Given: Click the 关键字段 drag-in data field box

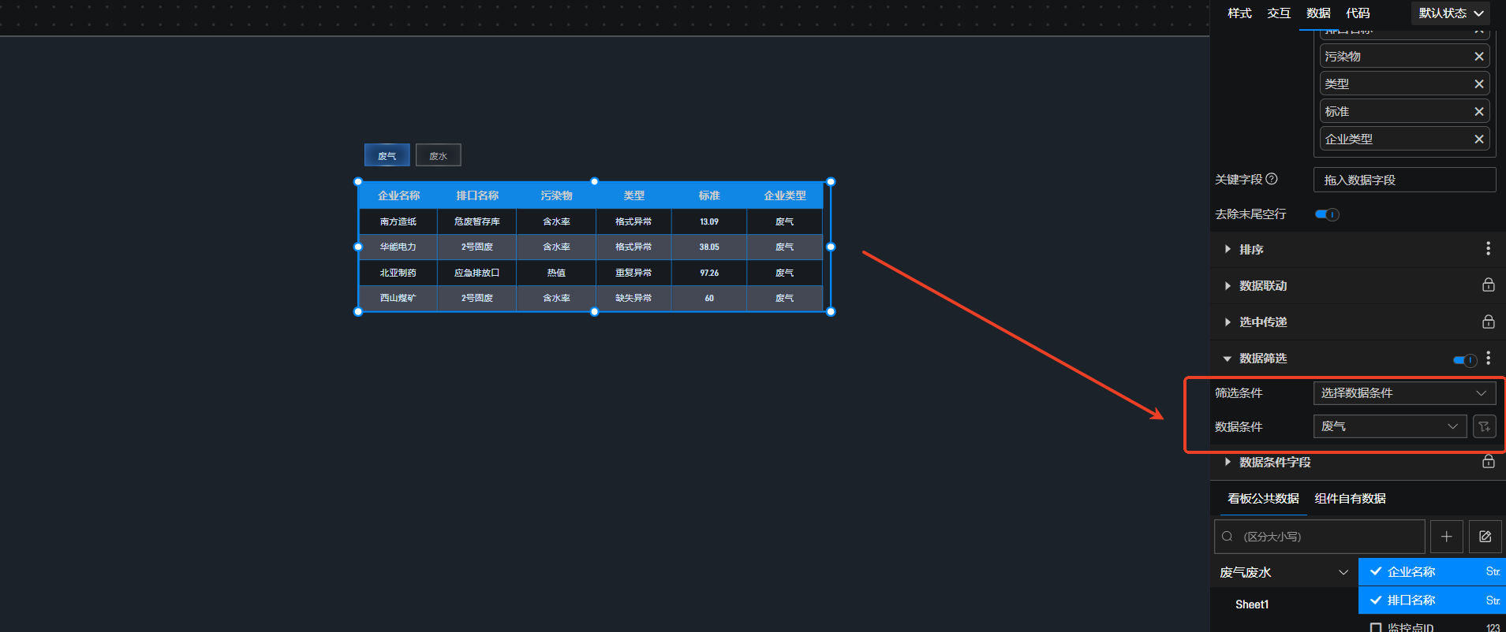Looking at the screenshot, I should pyautogui.click(x=1403, y=180).
